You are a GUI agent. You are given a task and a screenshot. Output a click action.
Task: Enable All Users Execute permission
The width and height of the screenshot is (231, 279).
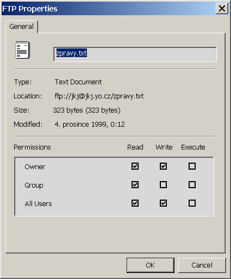[192, 203]
